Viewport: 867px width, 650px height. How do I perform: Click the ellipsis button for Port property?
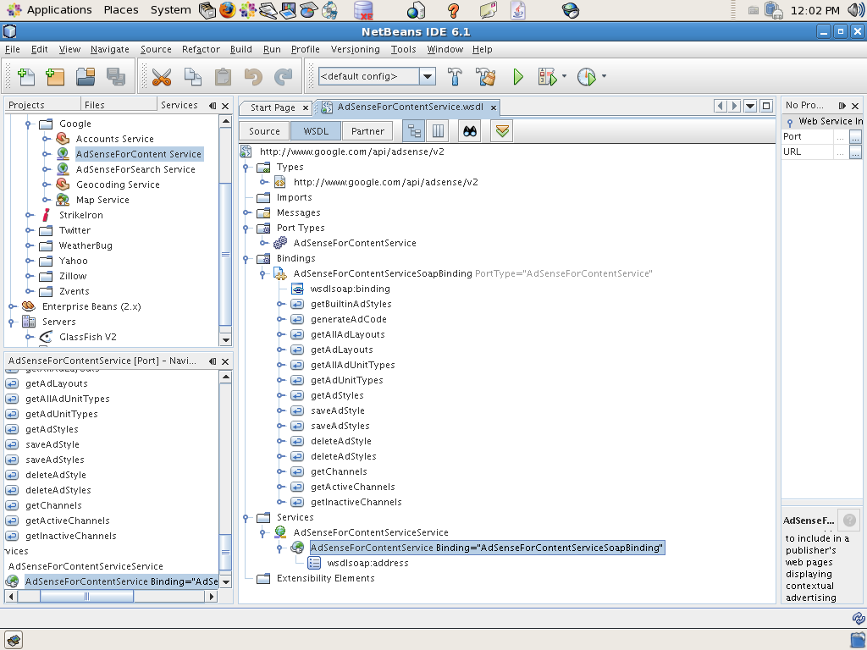[x=855, y=136]
